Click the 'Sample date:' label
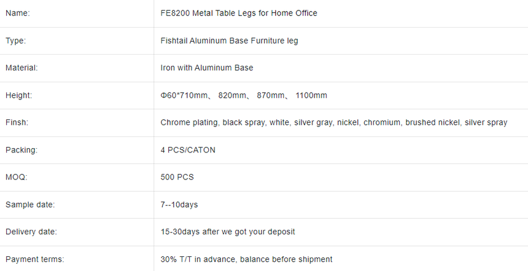This screenshot has width=528, height=271. pos(30,205)
